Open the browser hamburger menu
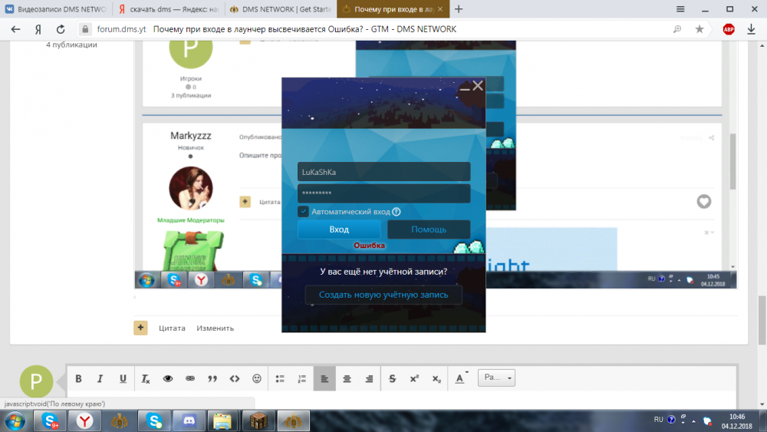Image resolution: width=767 pixels, height=432 pixels. (x=680, y=9)
